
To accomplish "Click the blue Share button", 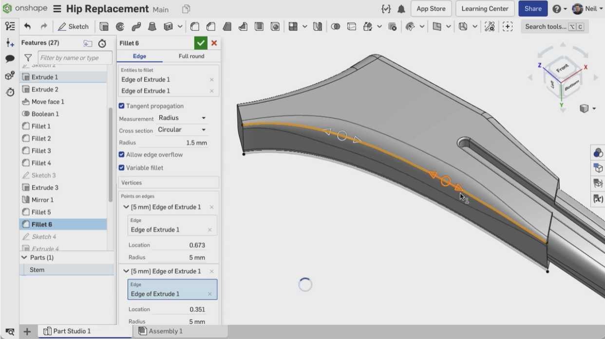I will [x=533, y=9].
